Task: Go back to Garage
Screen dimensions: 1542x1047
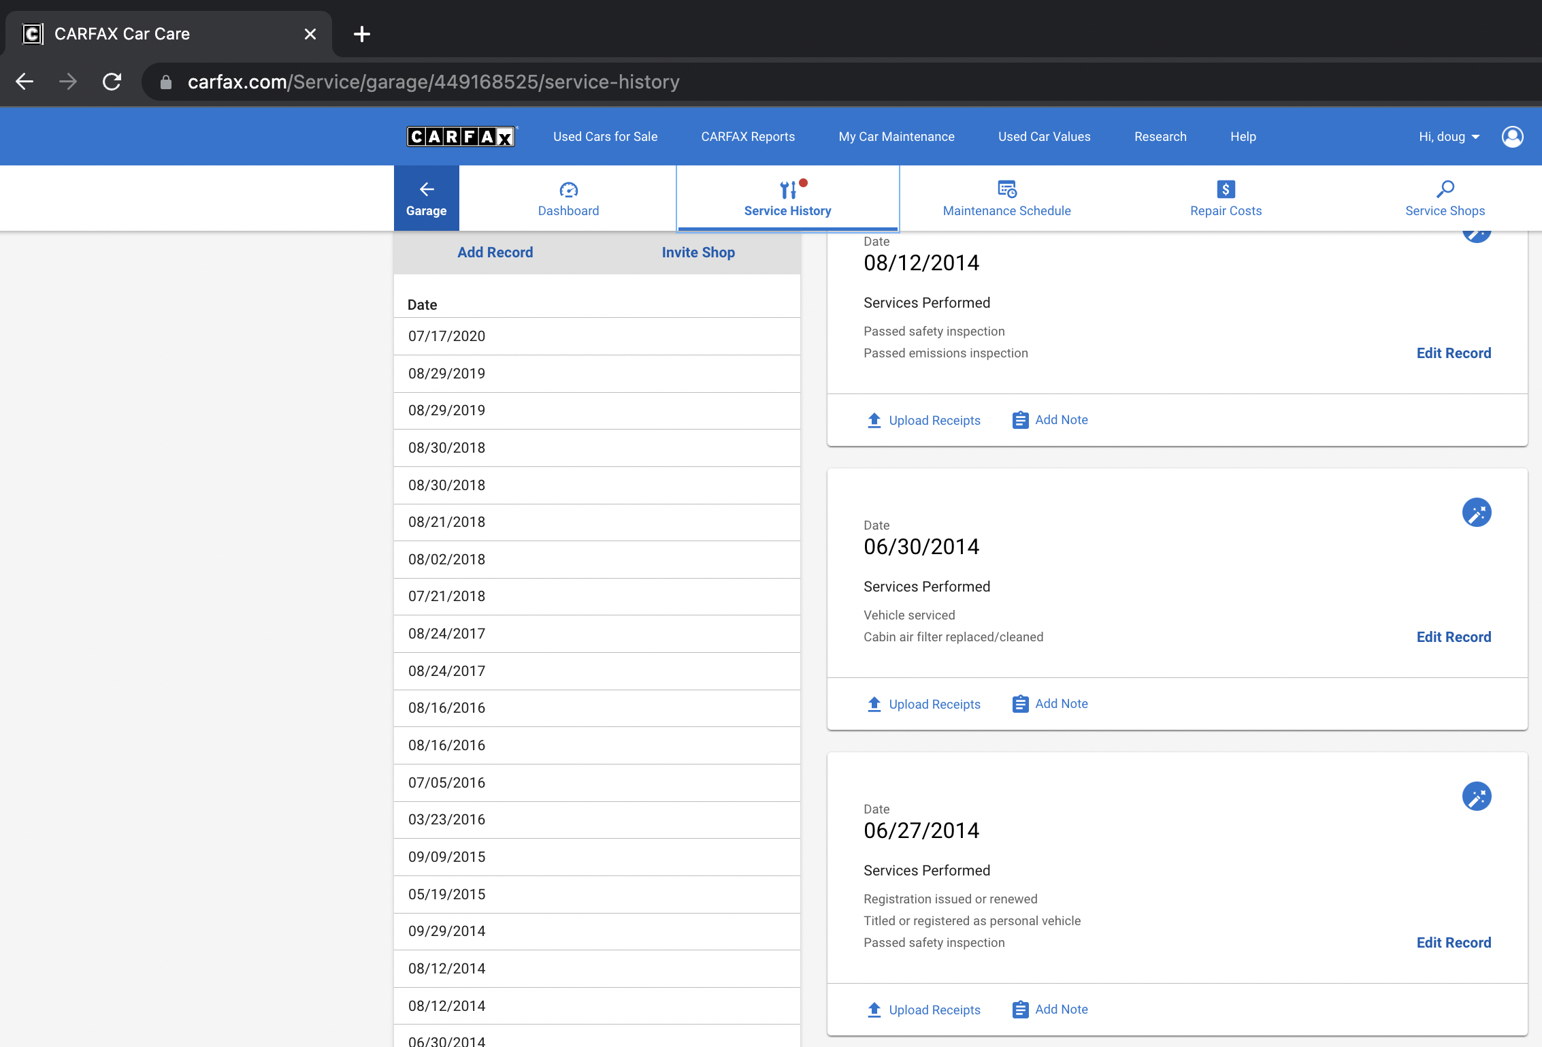Action: (427, 198)
